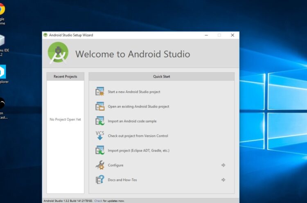This screenshot has width=307, height=203.
Task: Open the blue hexagon desktop shortcut
Action: click(x=4, y=74)
